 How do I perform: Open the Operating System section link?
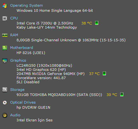(26, 5)
